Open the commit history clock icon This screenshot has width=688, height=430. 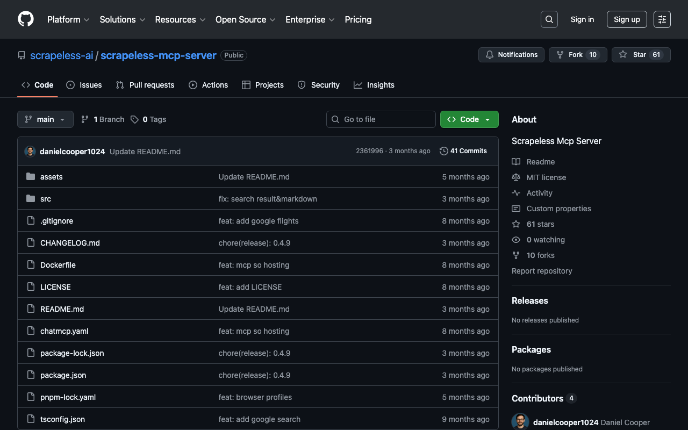(x=444, y=151)
